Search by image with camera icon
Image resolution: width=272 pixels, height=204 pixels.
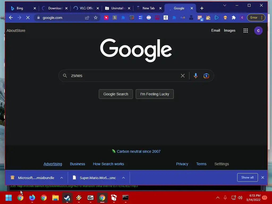click(206, 76)
